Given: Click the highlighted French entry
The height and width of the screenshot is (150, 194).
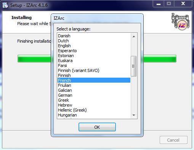Looking at the screenshot, I should pyautogui.click(x=94, y=80).
